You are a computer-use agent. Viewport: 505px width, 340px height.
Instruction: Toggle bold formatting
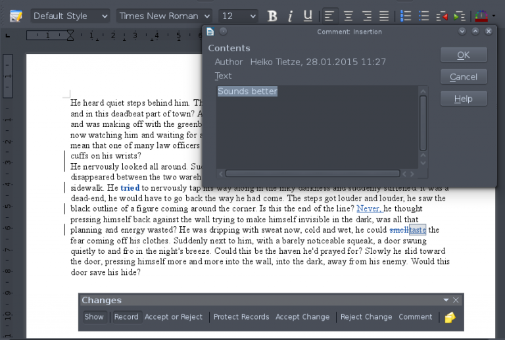(272, 16)
